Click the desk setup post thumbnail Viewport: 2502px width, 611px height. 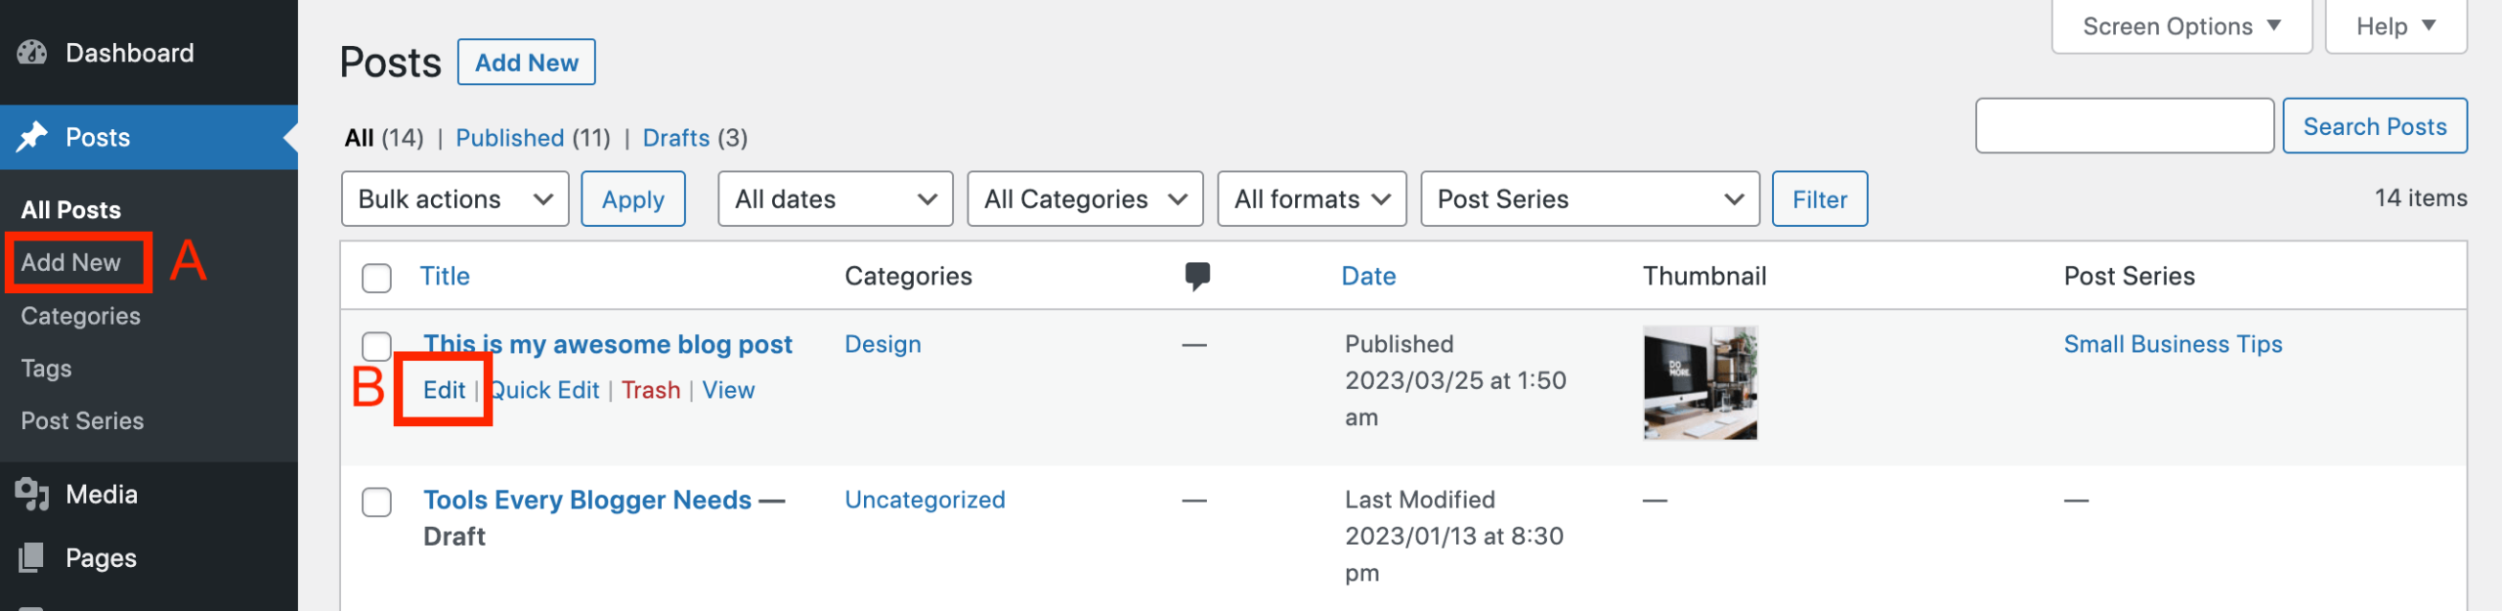(1700, 383)
